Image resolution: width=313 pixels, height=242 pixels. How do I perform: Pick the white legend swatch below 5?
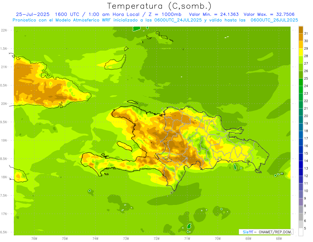[x=301, y=232]
